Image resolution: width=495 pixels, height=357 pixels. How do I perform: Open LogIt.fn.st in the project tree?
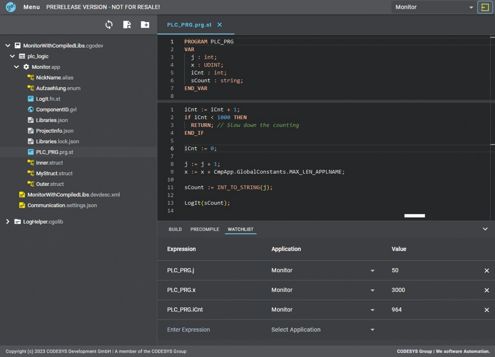[x=48, y=99]
